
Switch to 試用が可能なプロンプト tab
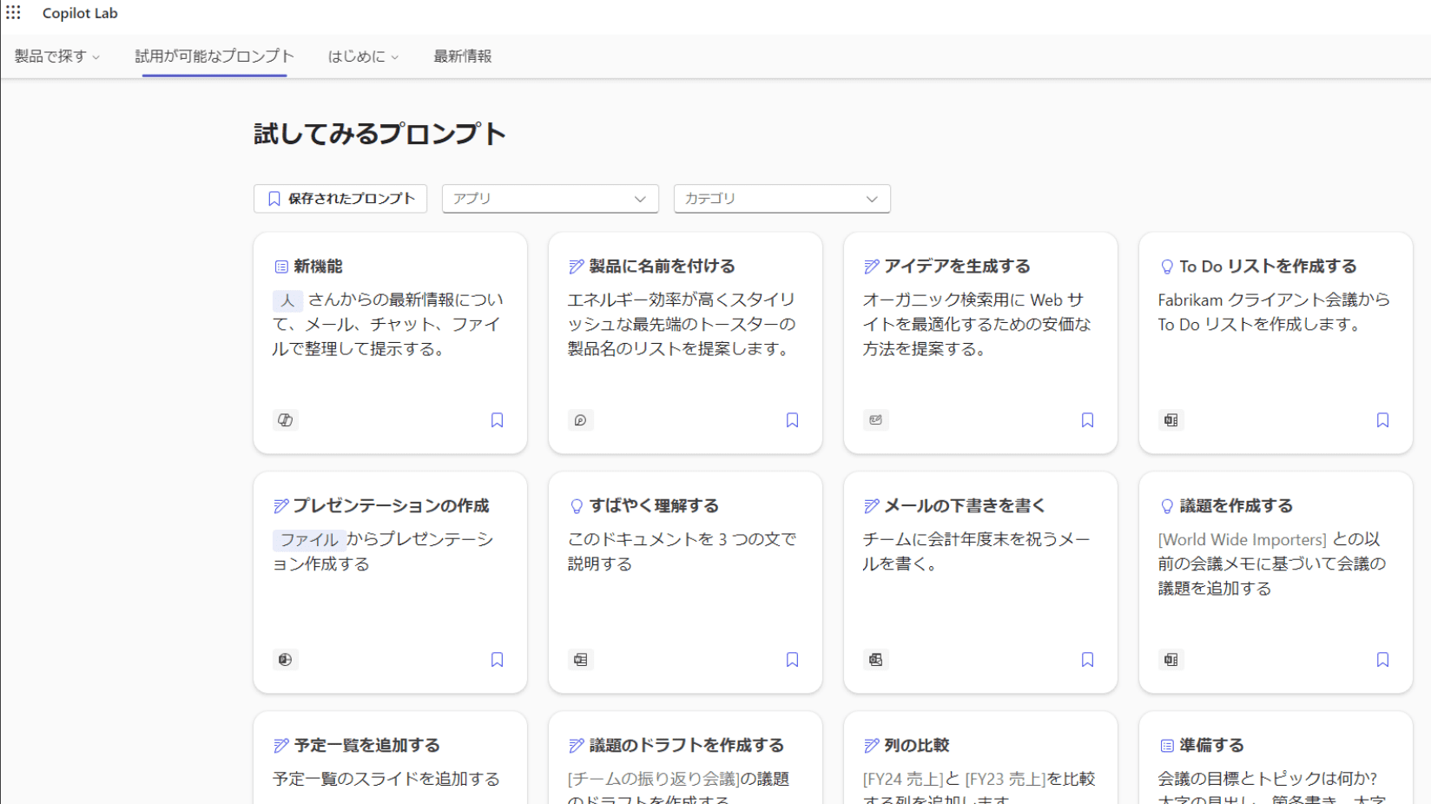click(214, 56)
